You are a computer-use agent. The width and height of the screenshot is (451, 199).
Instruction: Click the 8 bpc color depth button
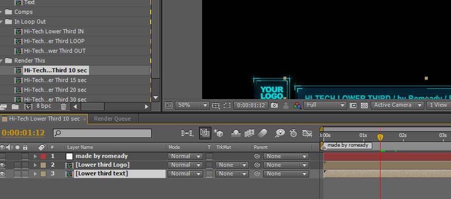click(44, 106)
